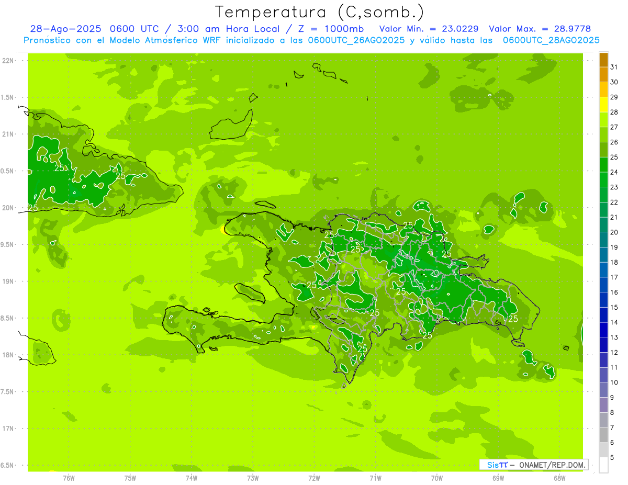This screenshot has width=628, height=485.
Task: Click the colorbar scale label "28"
Action: coord(614,112)
